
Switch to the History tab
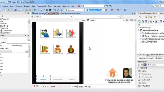87,86
